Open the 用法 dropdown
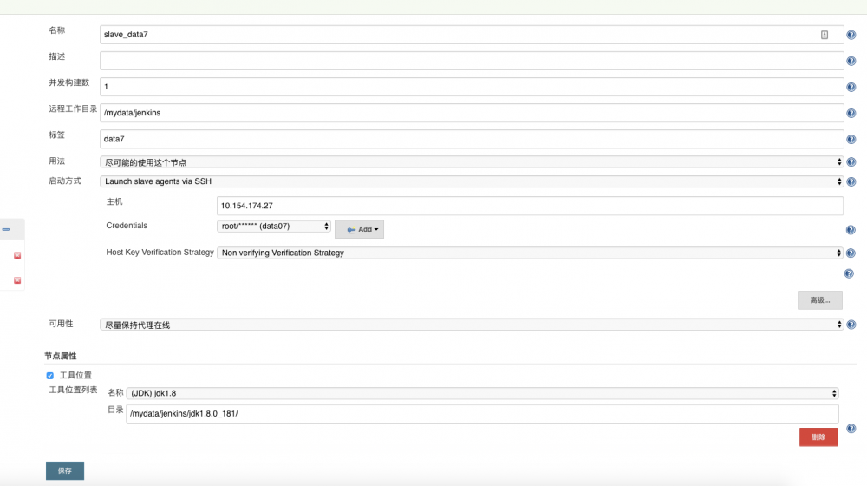The image size is (867, 486). [x=472, y=162]
